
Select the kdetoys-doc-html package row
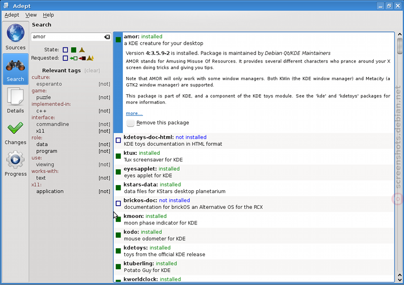click(x=254, y=141)
